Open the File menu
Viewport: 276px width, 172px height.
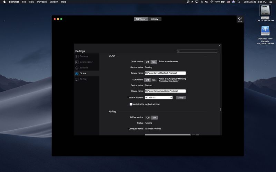pos(24,2)
